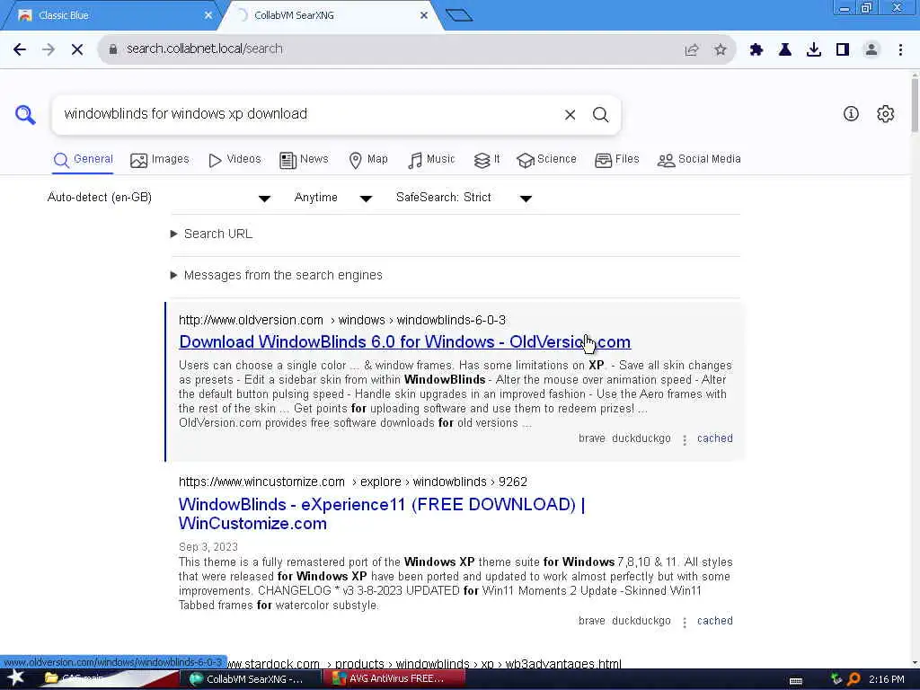Open WindowBlinds eXperience11 WinCustomize link
This screenshot has width=920, height=690.
pos(381,514)
